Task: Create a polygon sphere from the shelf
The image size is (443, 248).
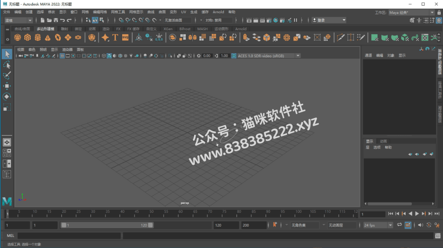Action: click(18, 38)
